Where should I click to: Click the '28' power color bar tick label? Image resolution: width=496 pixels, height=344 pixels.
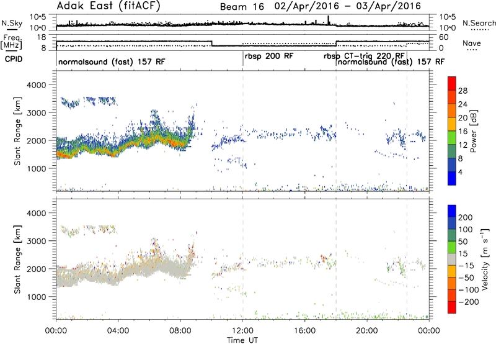tap(463, 91)
